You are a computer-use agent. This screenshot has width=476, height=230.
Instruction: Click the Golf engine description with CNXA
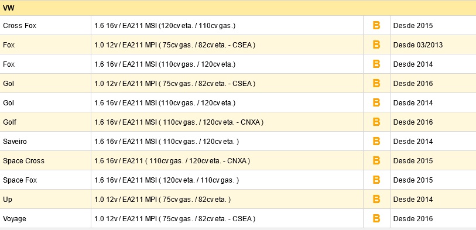point(179,122)
